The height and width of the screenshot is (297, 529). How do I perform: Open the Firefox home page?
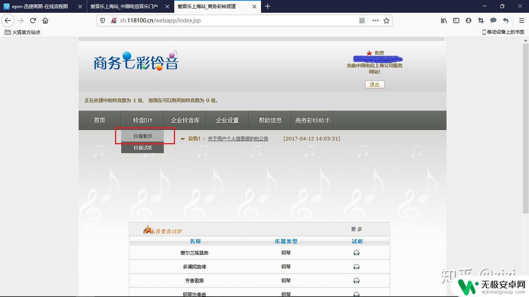pos(45,20)
